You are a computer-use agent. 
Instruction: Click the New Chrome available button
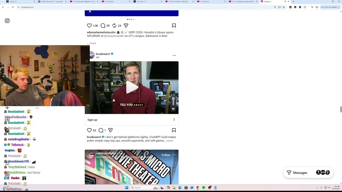click(x=330, y=7)
